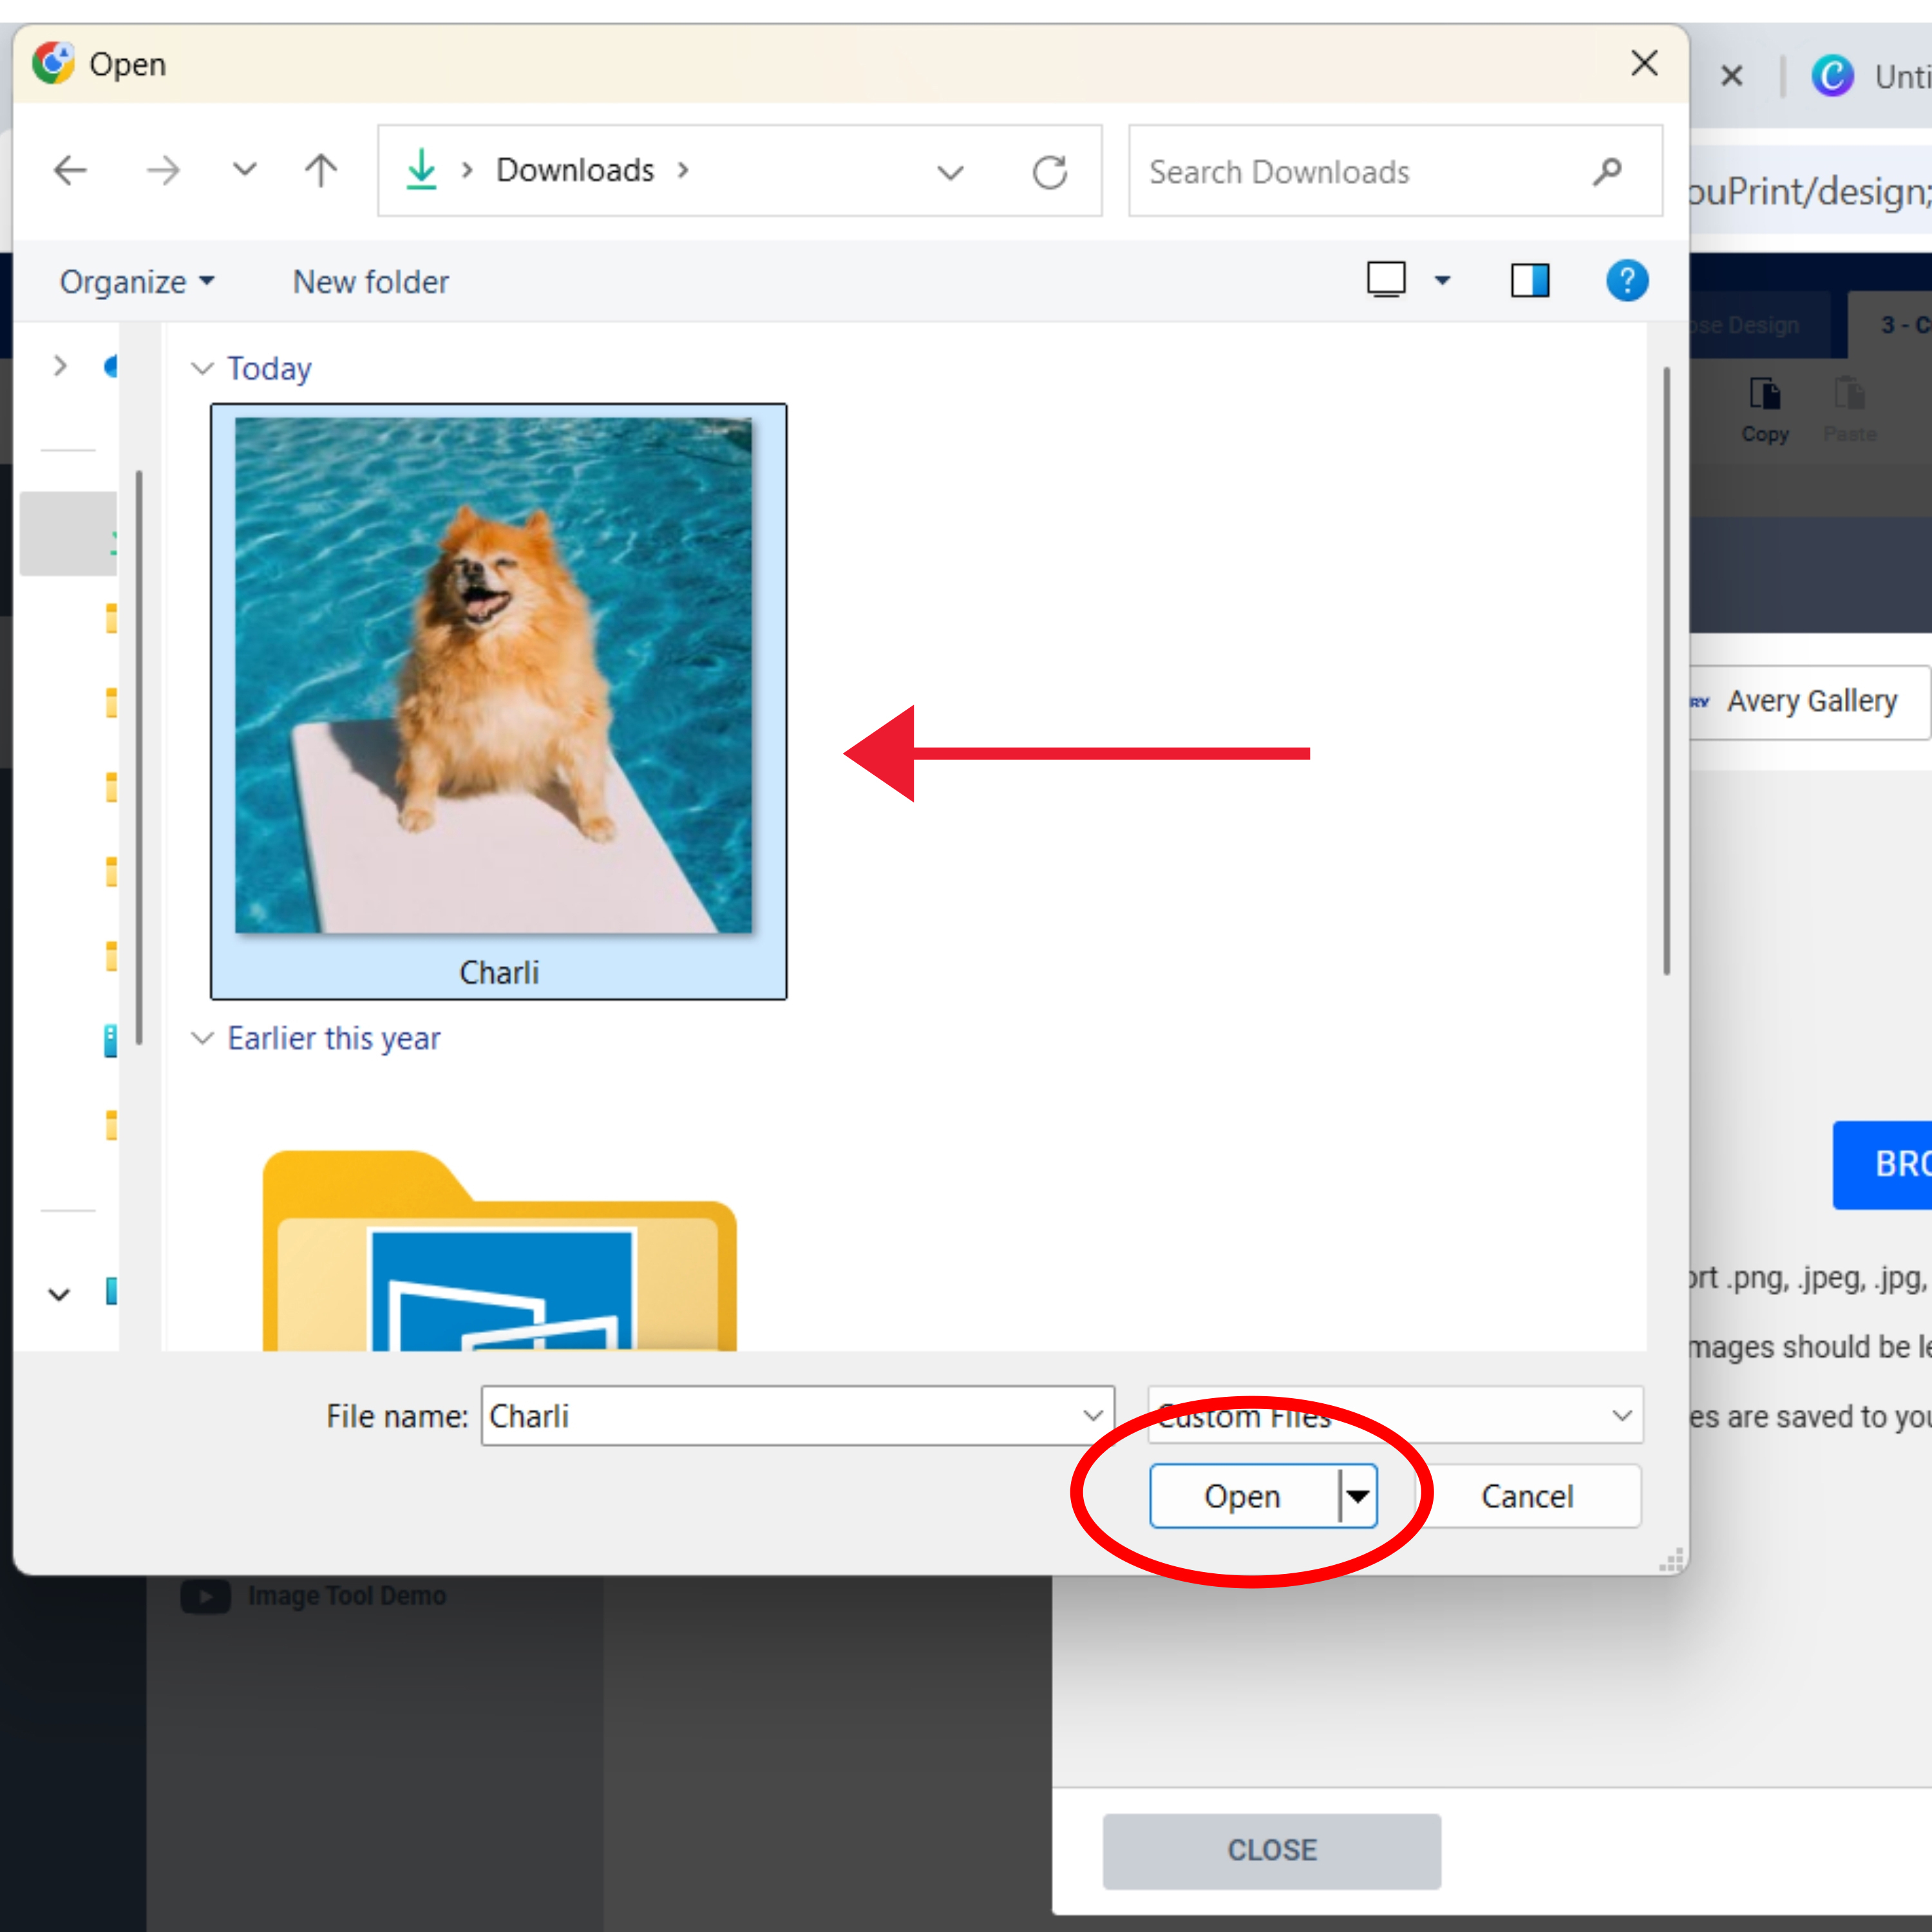Screen dimensions: 1932x1932
Task: Click the Open button
Action: [x=1242, y=1496]
